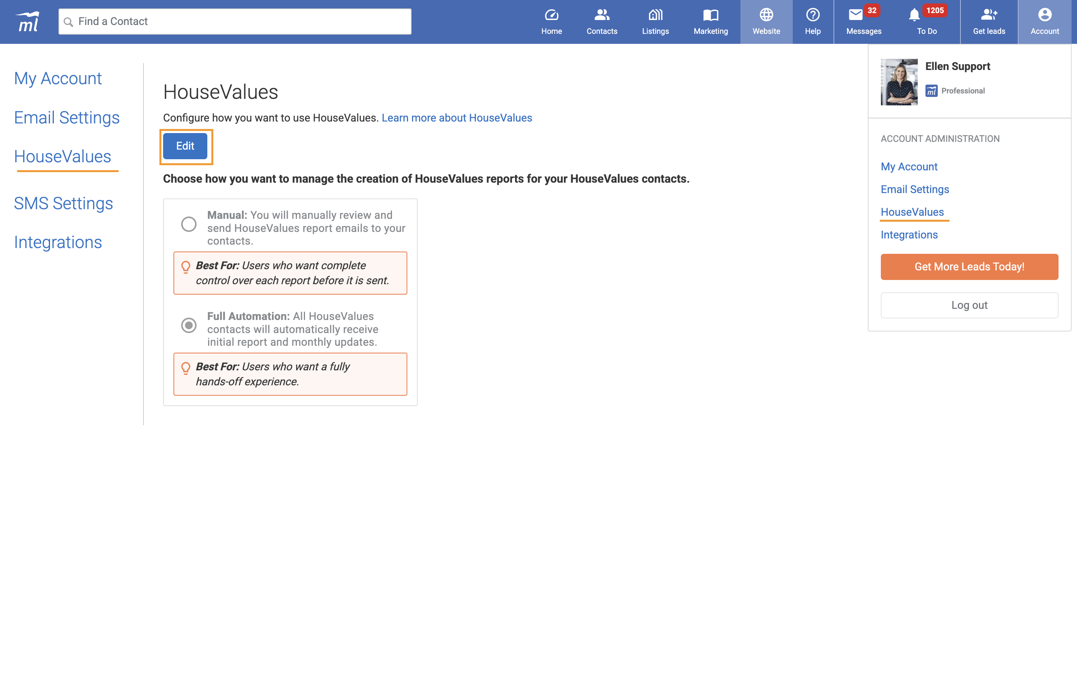Click Get More Leads Today! button
The width and height of the screenshot is (1077, 673).
(969, 267)
